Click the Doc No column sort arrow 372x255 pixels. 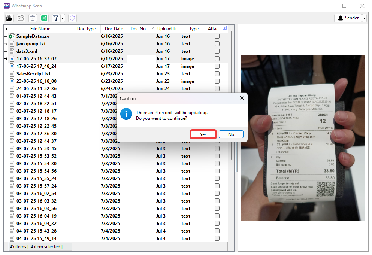(x=152, y=29)
